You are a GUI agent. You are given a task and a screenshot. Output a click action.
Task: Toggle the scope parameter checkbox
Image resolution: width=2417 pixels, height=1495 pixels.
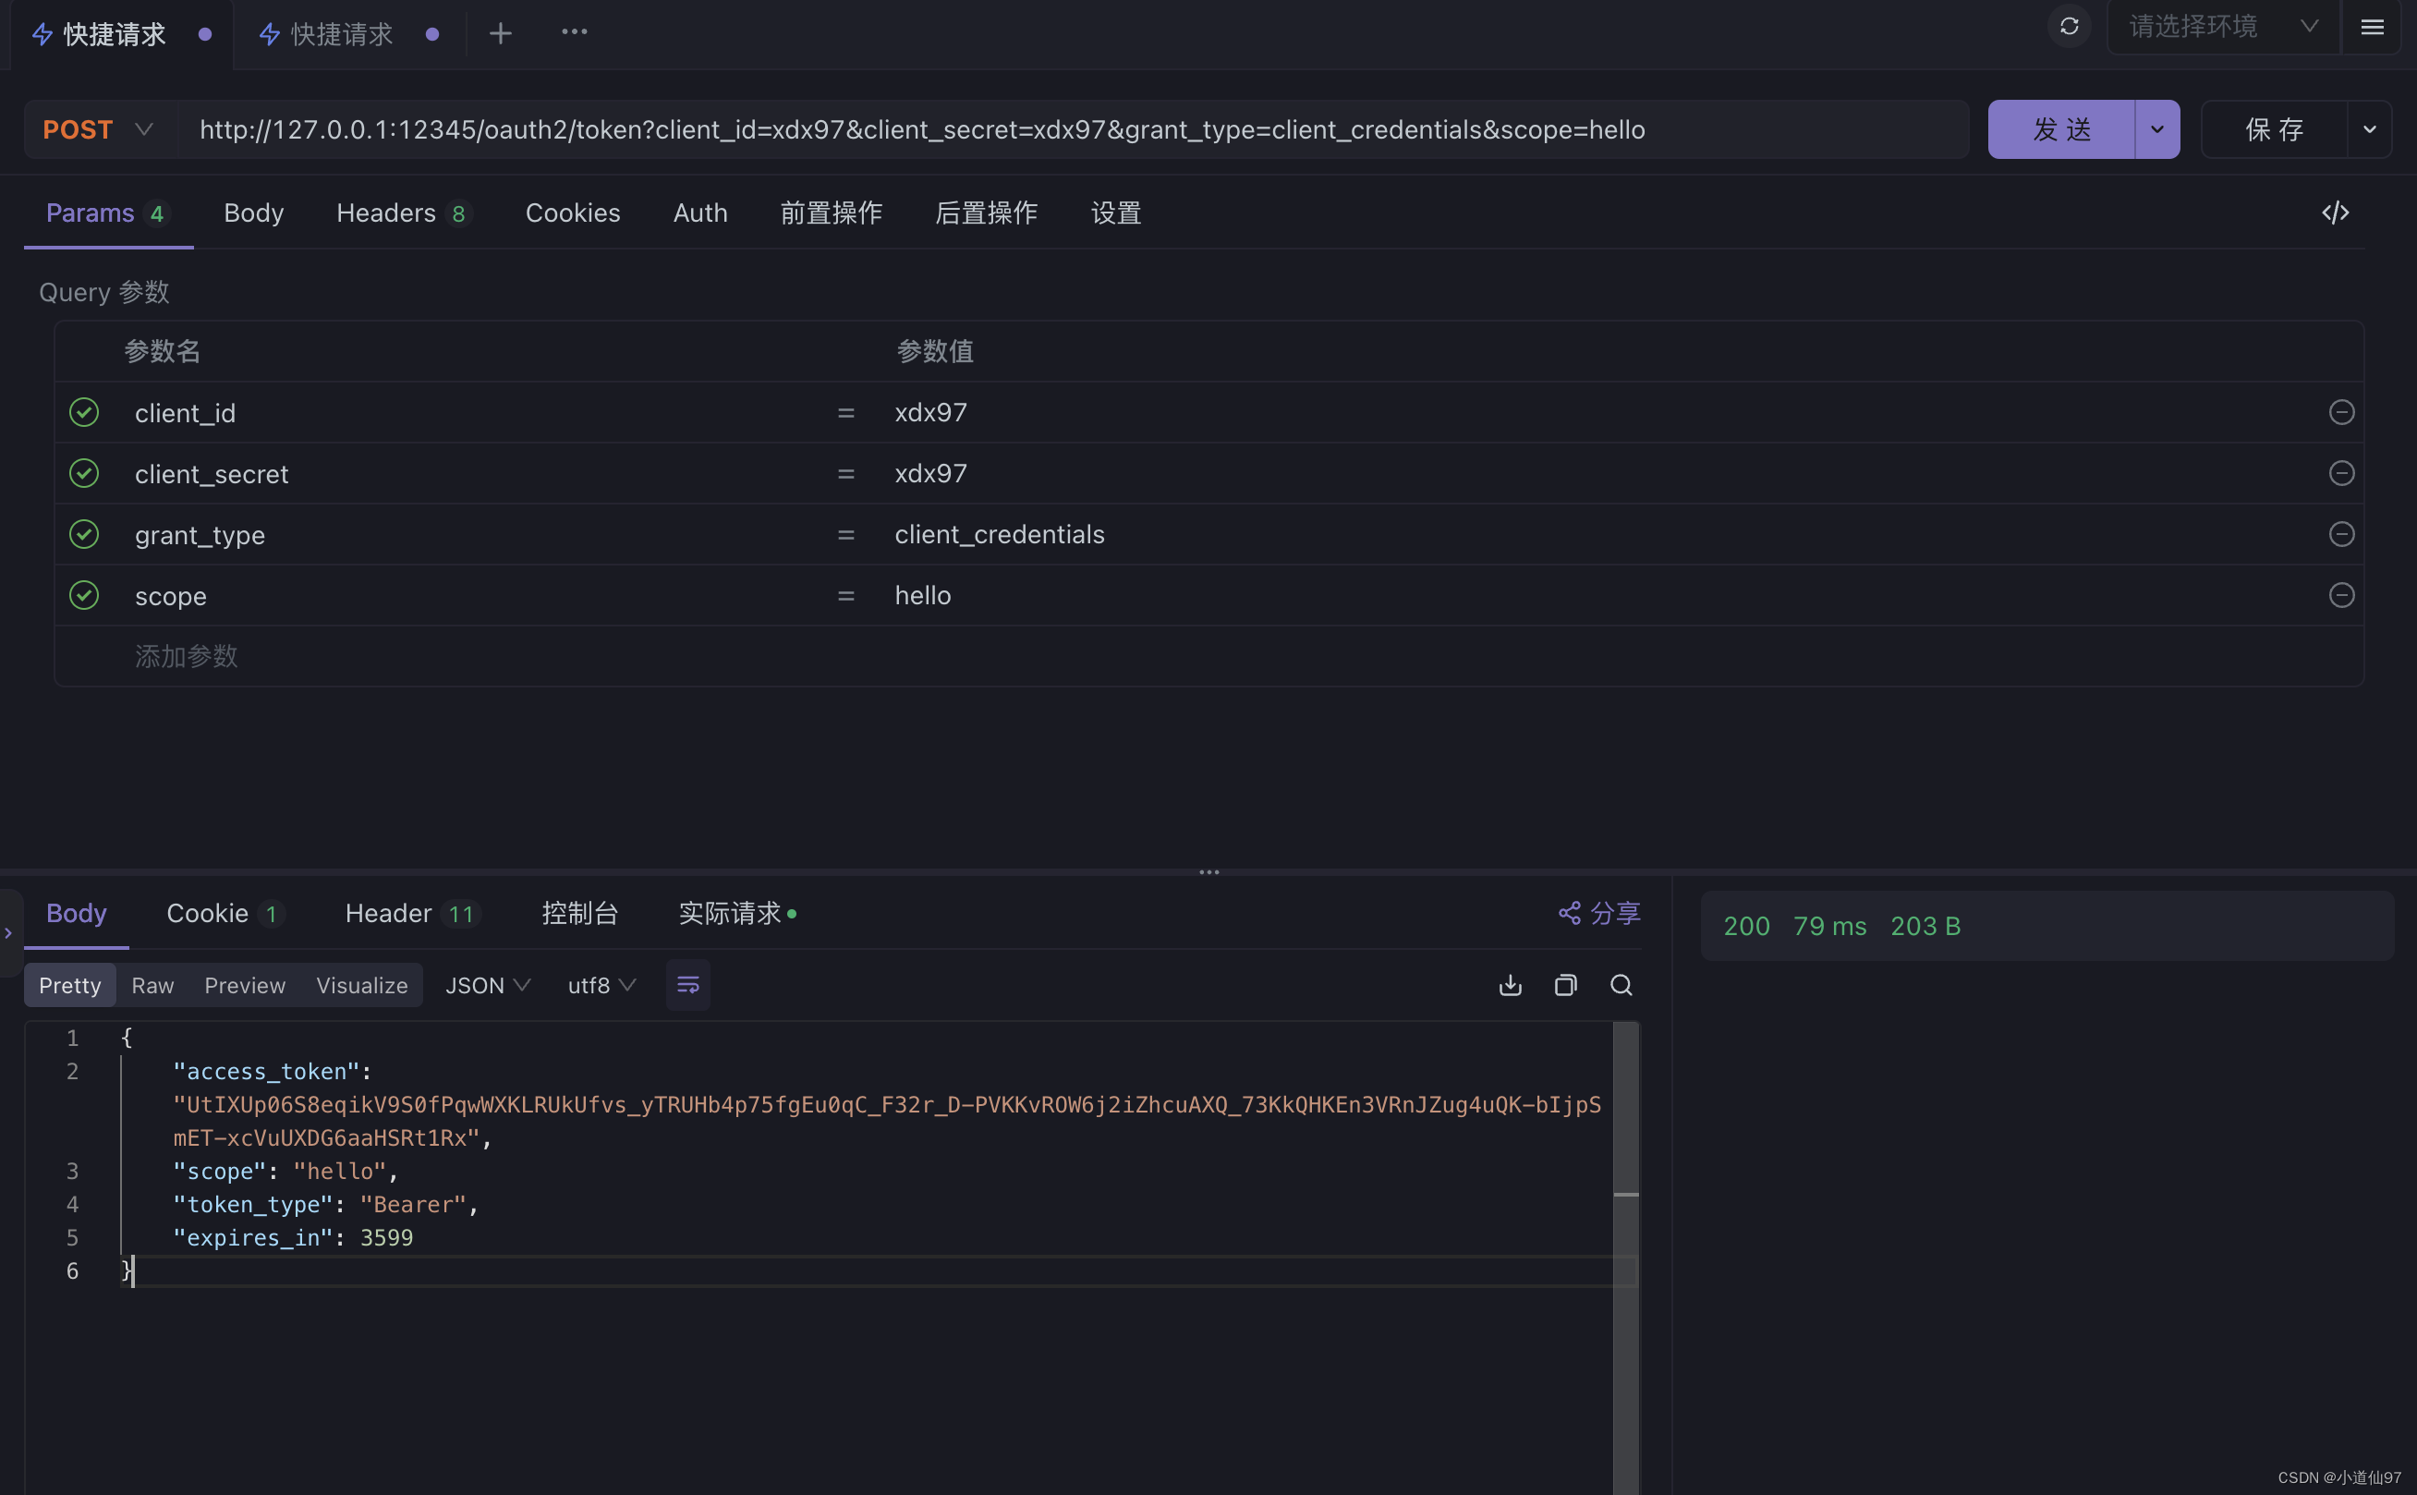click(x=84, y=595)
